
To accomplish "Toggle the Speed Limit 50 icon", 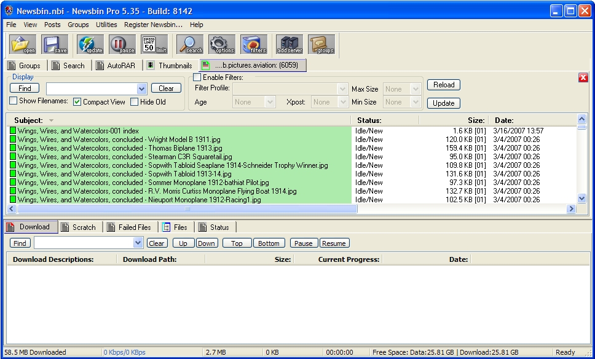I will (154, 44).
